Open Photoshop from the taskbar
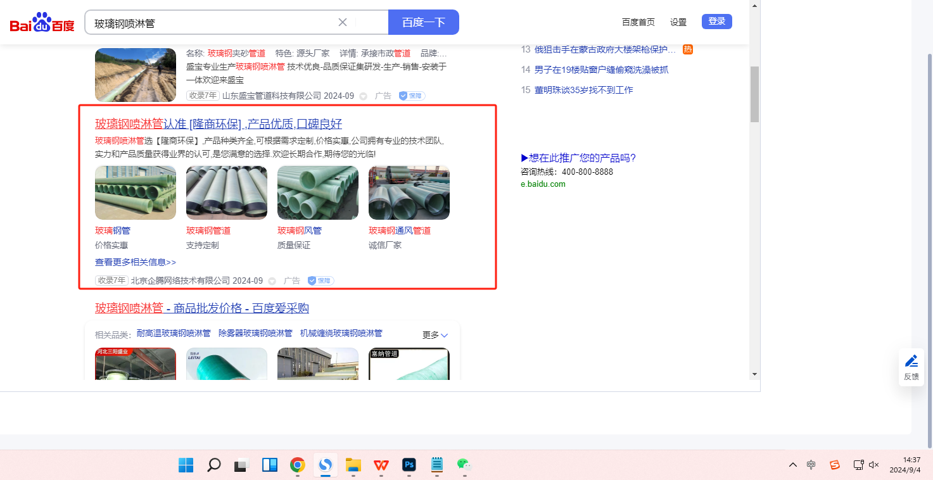 point(409,465)
